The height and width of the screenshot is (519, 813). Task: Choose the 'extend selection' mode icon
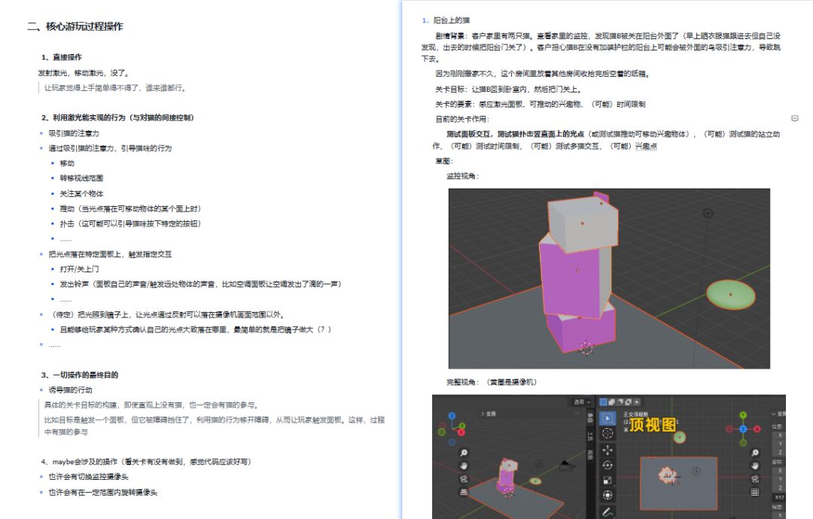coord(612,402)
